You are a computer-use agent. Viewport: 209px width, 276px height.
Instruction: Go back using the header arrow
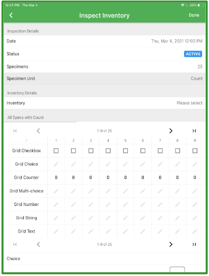point(11,15)
